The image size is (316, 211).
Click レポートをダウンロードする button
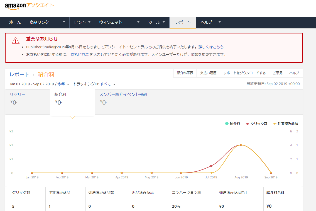tap(244, 73)
